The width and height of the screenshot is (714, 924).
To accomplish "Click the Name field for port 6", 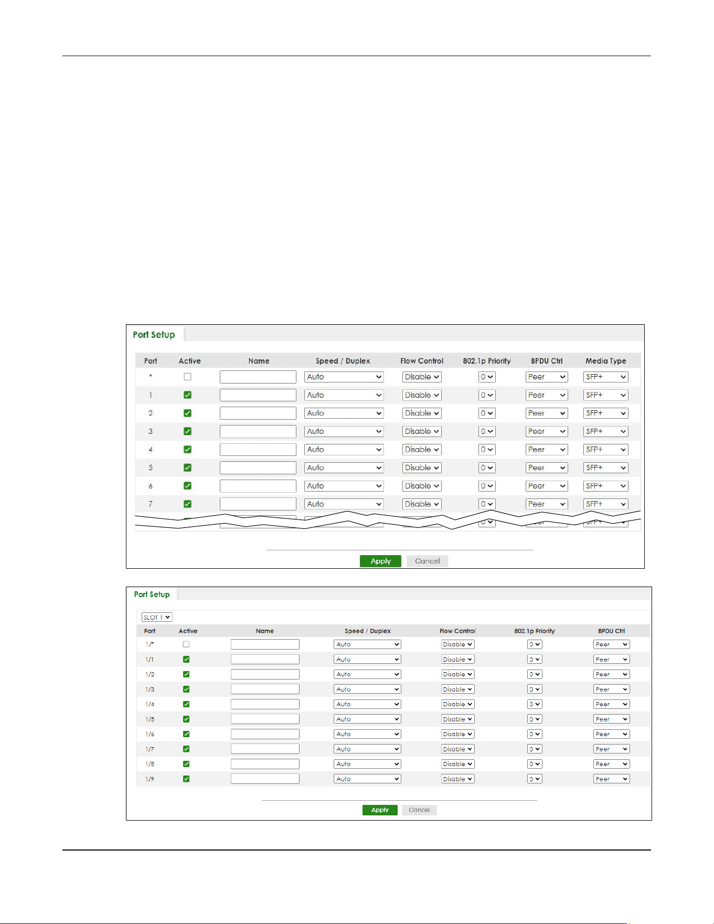I will point(258,486).
